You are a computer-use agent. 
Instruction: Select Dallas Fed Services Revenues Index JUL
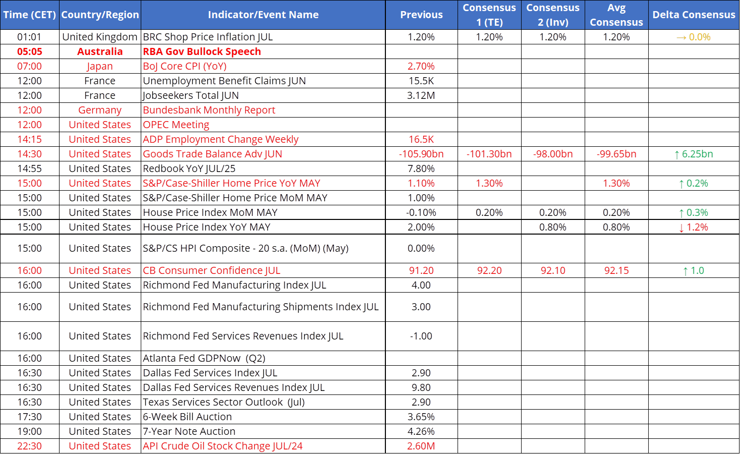263,387
